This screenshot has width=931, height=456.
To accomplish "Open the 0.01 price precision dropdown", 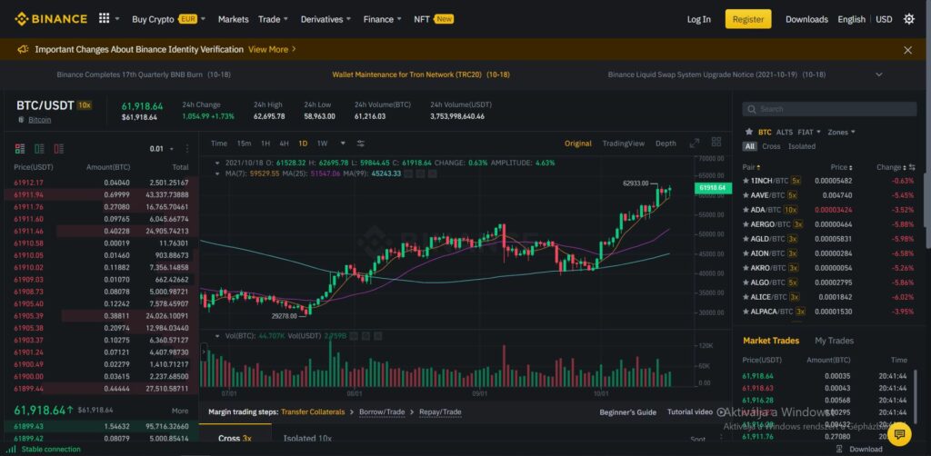I will (162, 149).
